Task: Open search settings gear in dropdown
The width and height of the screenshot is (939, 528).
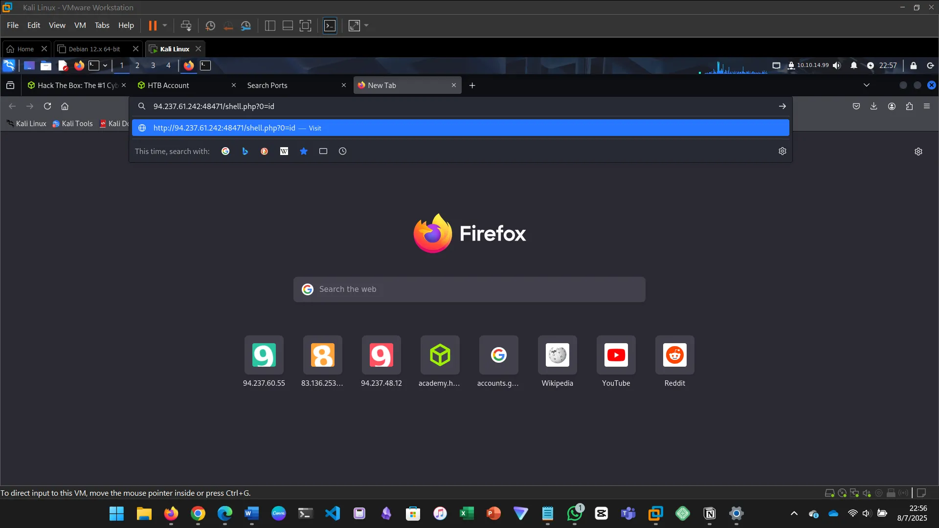Action: tap(782, 152)
